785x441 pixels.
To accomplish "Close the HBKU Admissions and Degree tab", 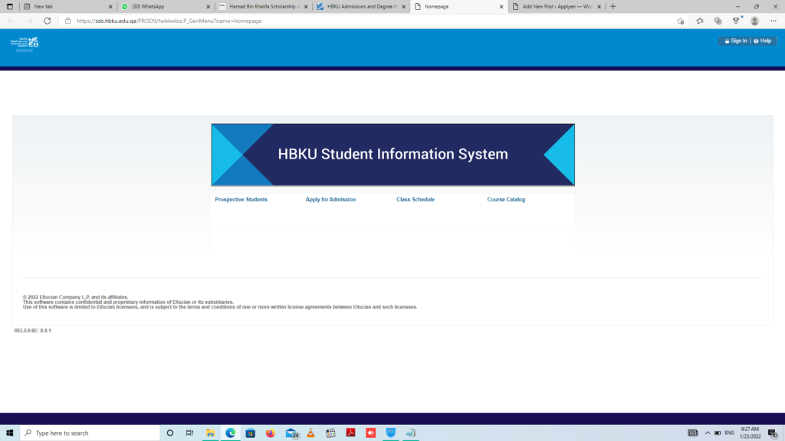I will pyautogui.click(x=403, y=6).
